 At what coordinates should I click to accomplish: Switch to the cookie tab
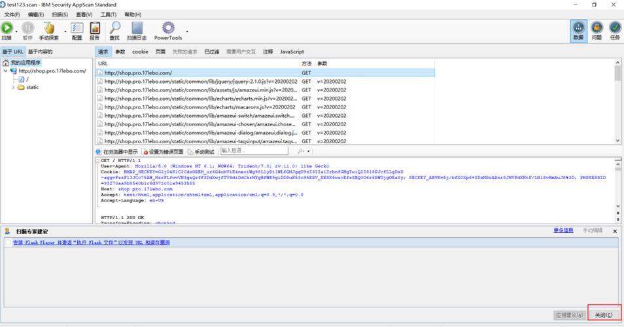(140, 52)
